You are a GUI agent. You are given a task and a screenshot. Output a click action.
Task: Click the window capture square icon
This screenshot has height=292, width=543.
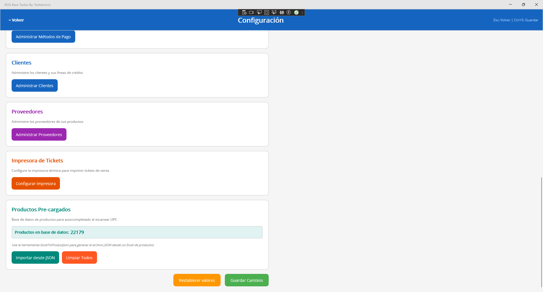[266, 12]
